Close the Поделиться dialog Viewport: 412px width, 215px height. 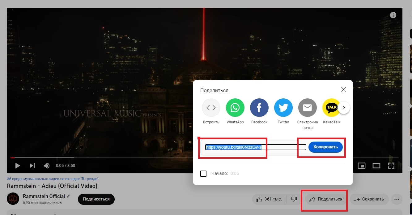(x=343, y=90)
